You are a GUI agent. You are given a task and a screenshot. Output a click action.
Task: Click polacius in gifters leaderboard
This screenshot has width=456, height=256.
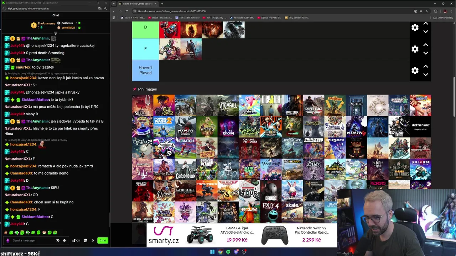67,23
